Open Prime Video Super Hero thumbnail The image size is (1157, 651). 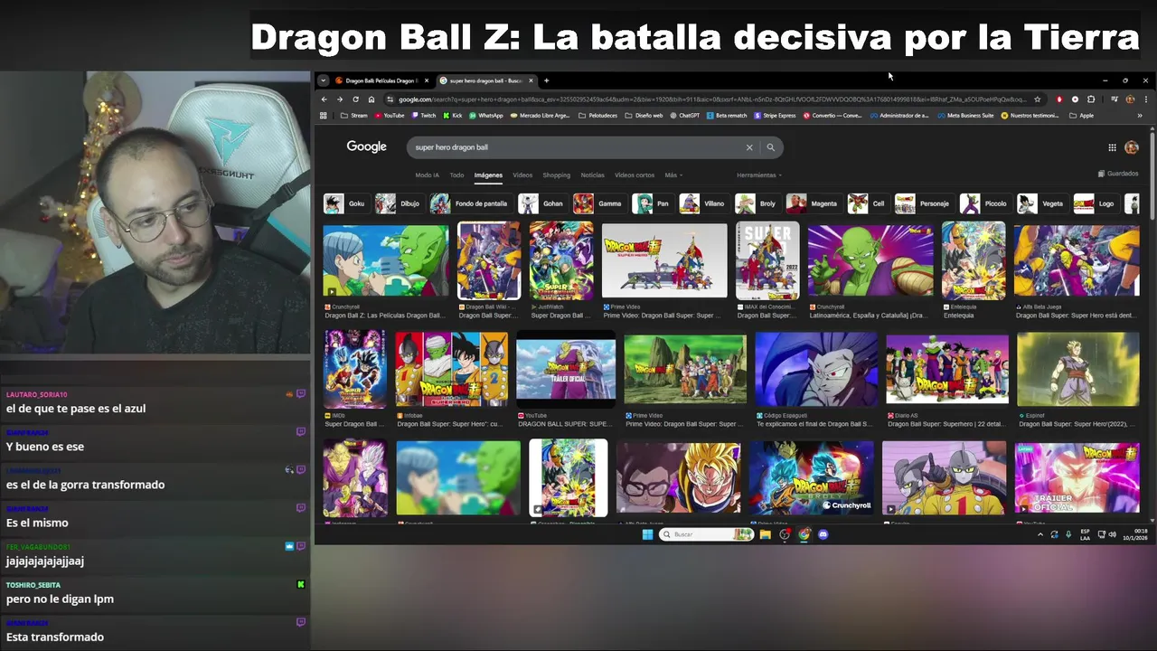pos(664,260)
